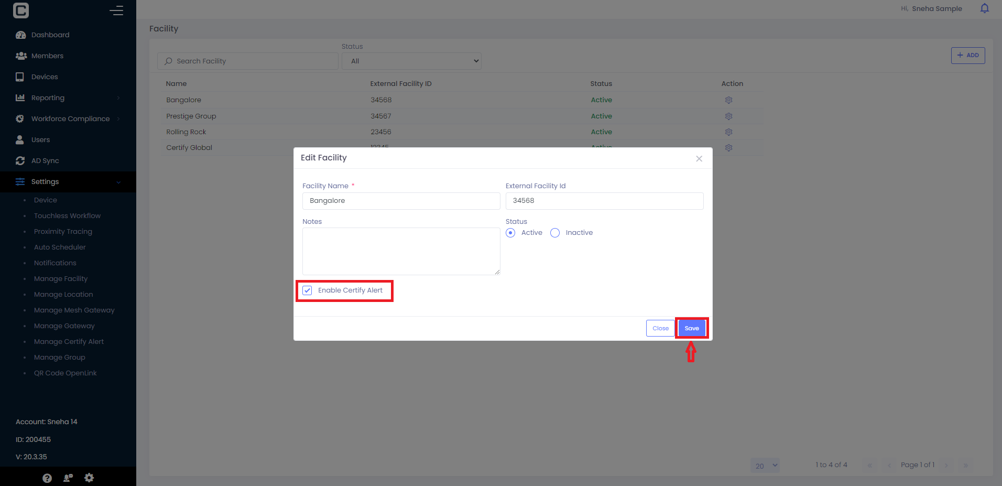Click Sneha Sample profile name
Image resolution: width=1002 pixels, height=486 pixels.
[x=936, y=8]
